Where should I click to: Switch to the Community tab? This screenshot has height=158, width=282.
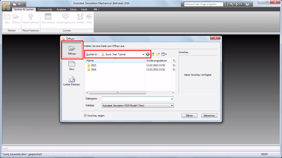[x=45, y=9]
